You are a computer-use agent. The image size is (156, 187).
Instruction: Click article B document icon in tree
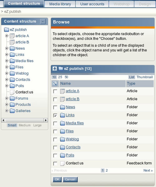[12, 42]
